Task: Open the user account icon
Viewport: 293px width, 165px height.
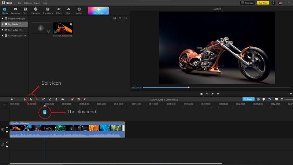Action: (x=274, y=3)
